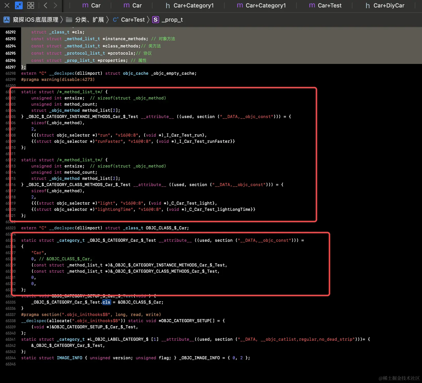
Task: Go back with the left chevron
Action: pyautogui.click(x=46, y=5)
